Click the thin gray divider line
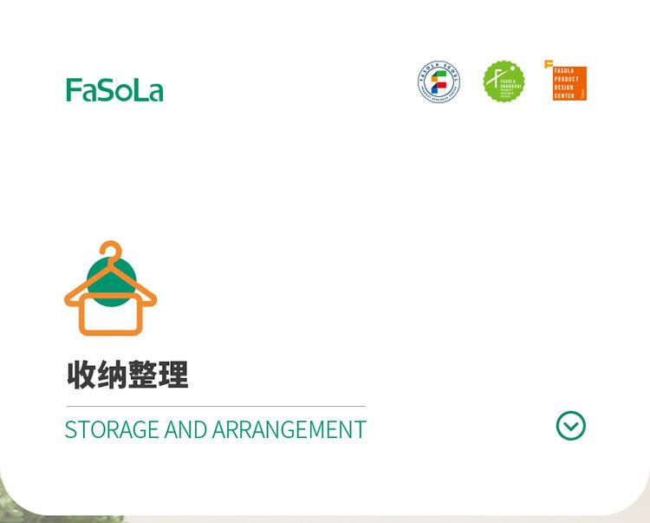Viewport: 650px width, 523px height. click(216, 407)
